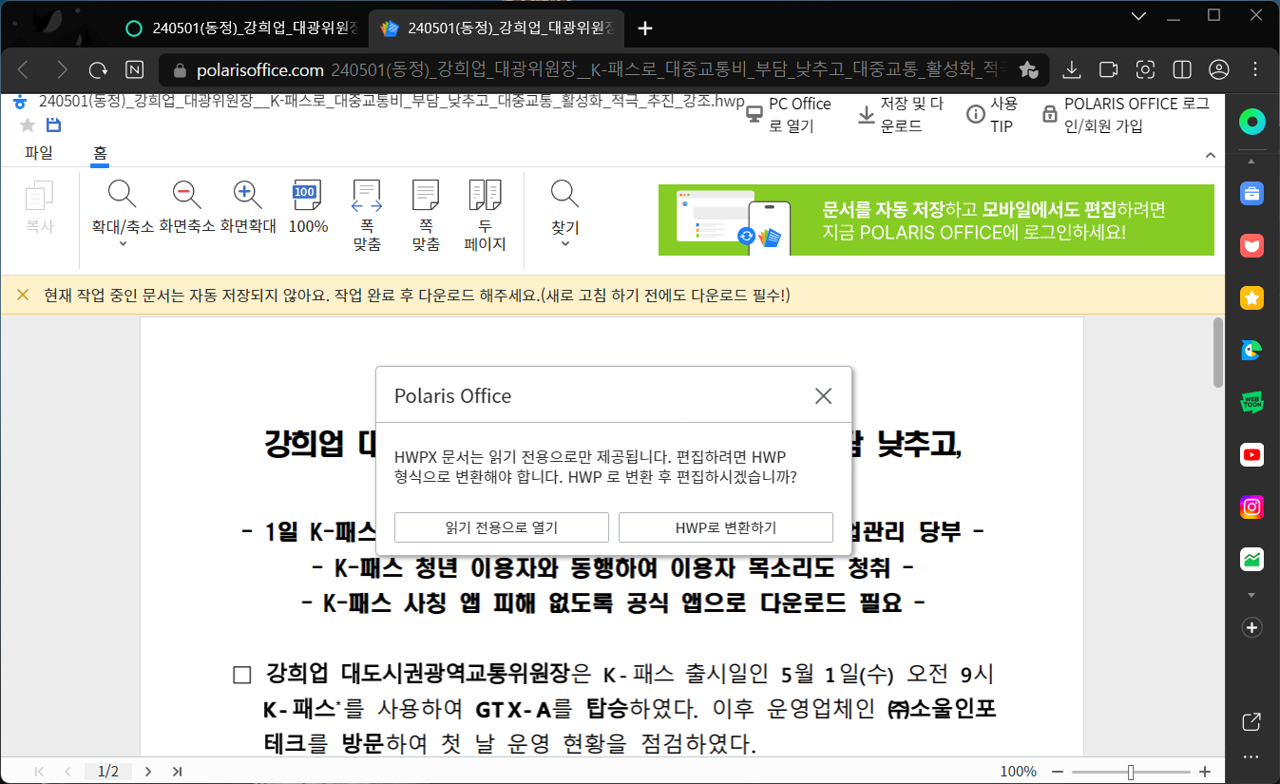1280x784 pixels.
Task: Click the screenshot capture toolbar icon
Action: [1146, 69]
